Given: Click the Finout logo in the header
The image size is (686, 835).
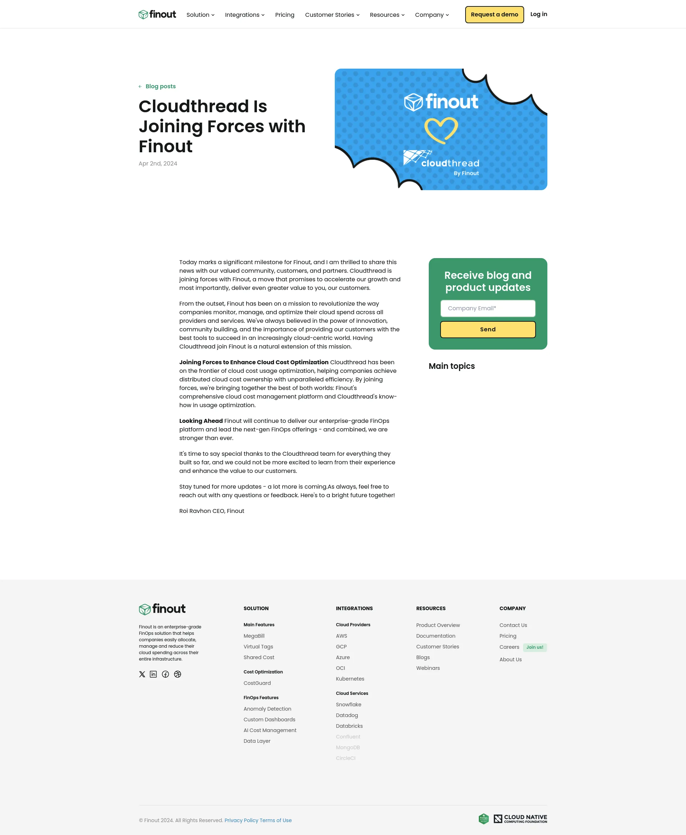Looking at the screenshot, I should tap(157, 14).
